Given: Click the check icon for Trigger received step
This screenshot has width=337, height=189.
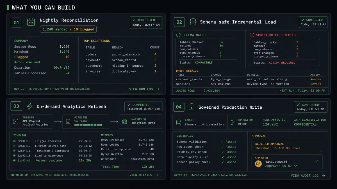Looking at the screenshot, I should pos(14,141).
